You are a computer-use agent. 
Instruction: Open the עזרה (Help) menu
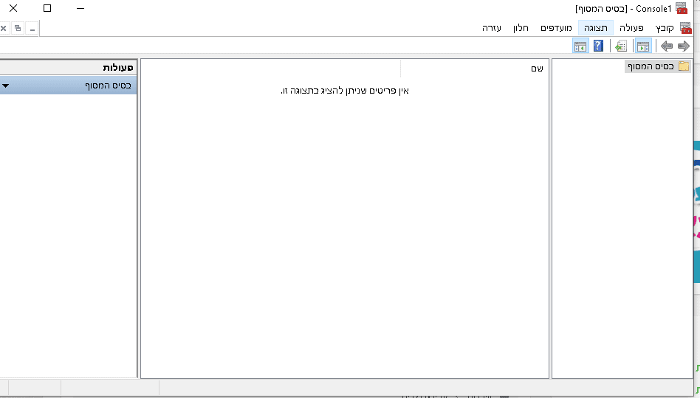pyautogui.click(x=492, y=28)
